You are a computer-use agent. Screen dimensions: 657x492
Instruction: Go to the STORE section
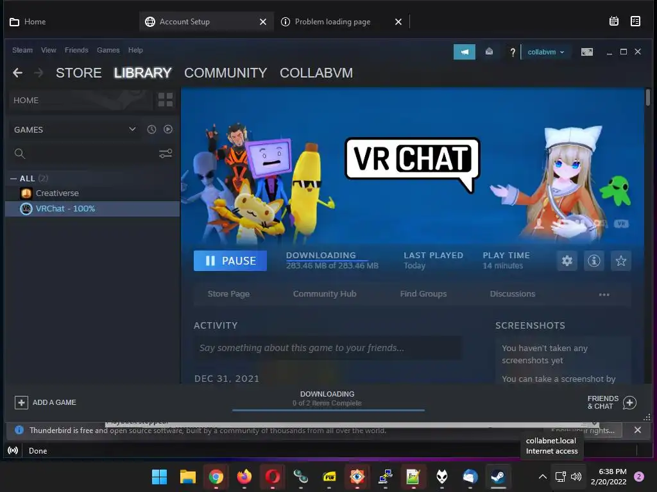(79, 73)
